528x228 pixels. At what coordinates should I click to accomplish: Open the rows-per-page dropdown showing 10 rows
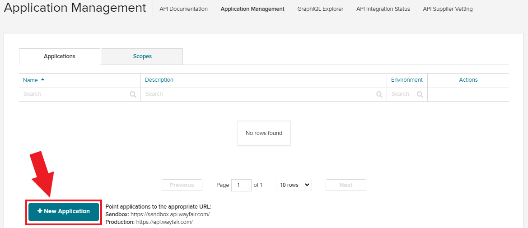[x=294, y=185]
